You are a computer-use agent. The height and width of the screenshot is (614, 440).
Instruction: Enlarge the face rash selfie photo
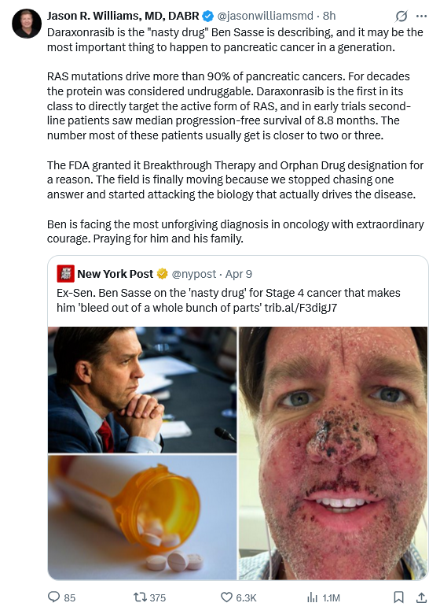(x=333, y=453)
